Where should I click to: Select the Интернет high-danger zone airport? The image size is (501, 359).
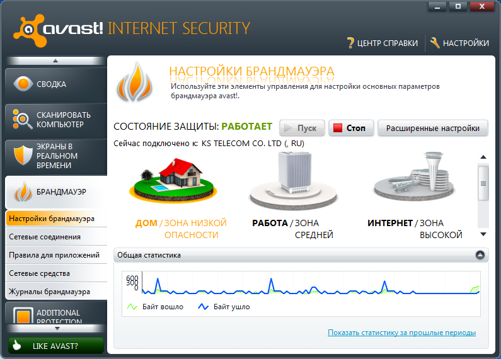point(414,176)
